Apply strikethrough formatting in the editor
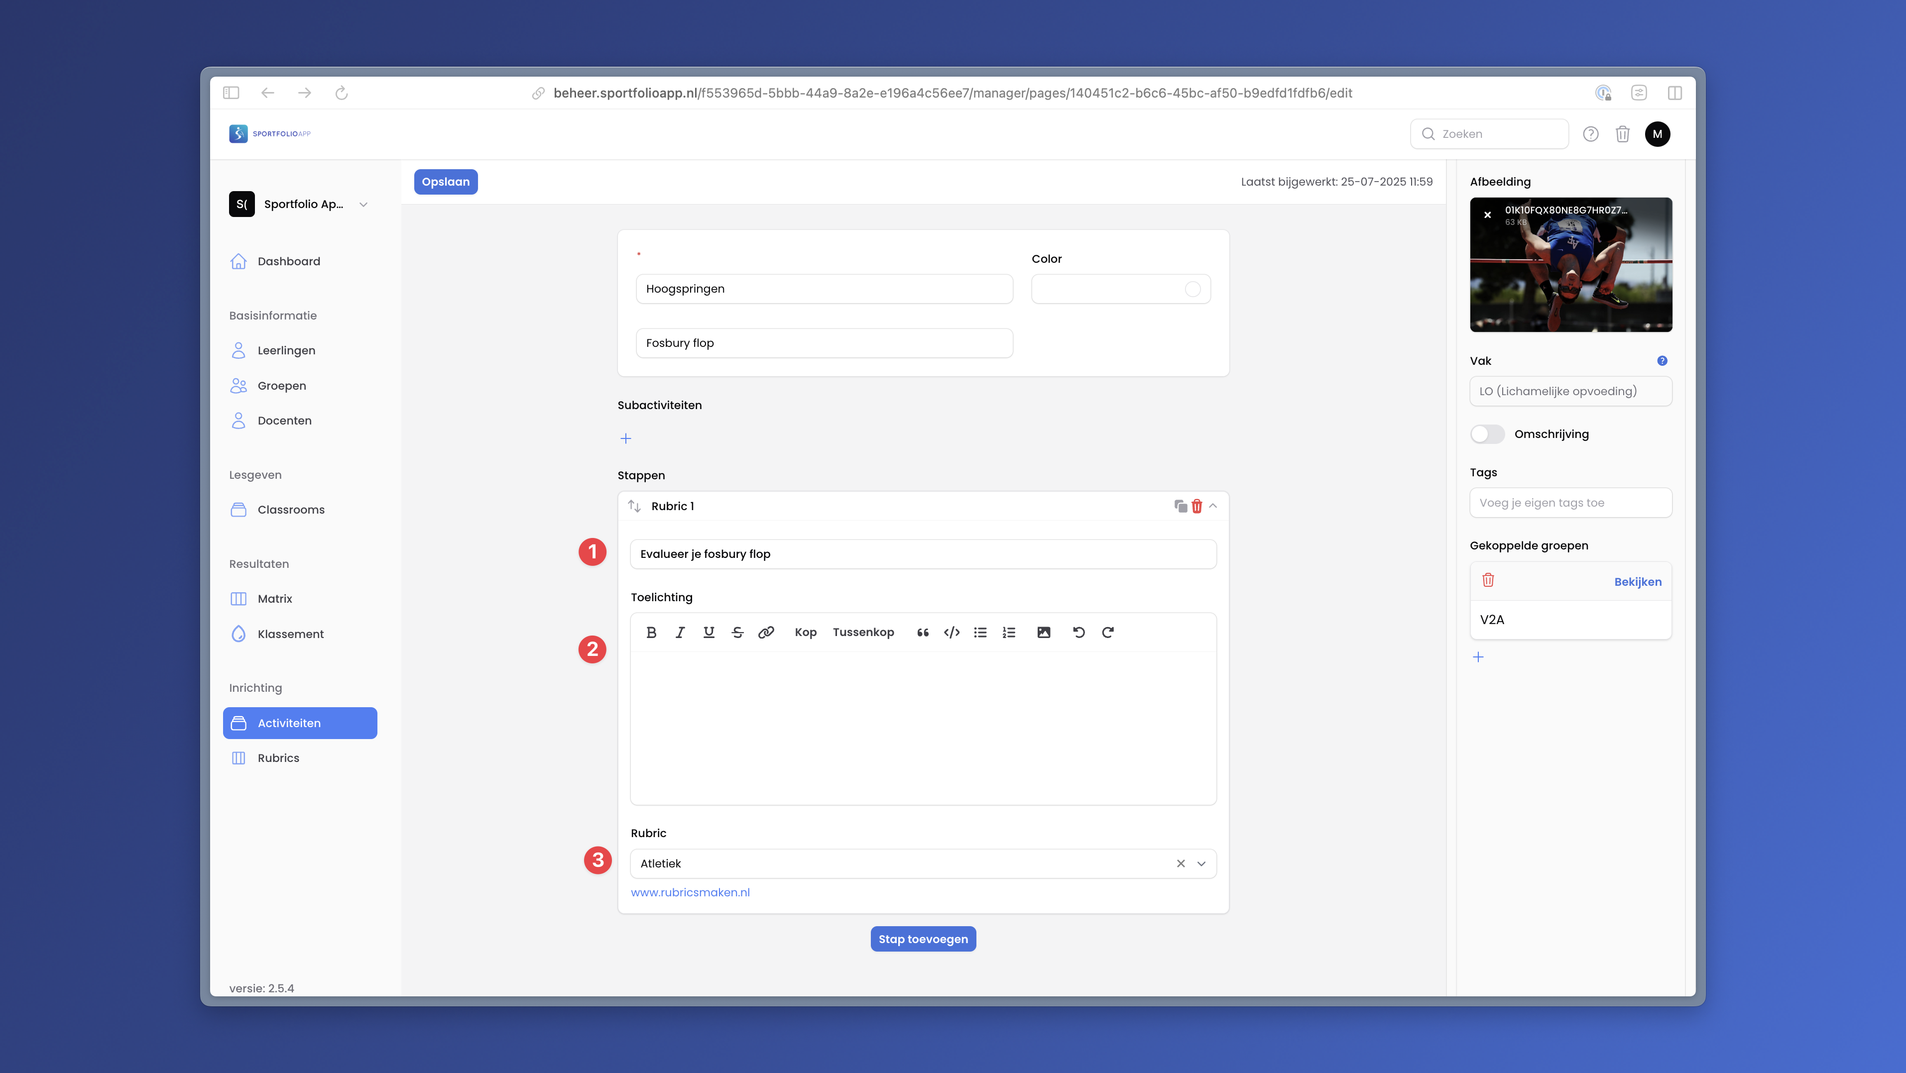1906x1073 pixels. pos(738,632)
